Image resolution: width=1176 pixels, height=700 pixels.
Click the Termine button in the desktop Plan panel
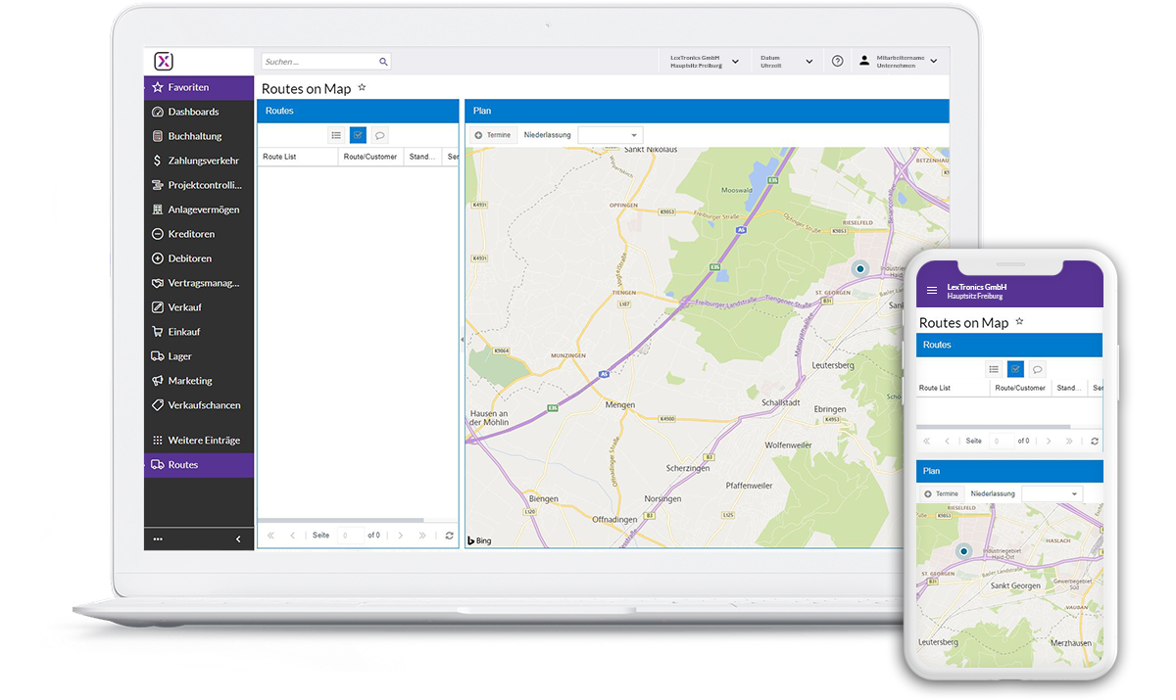coord(493,135)
